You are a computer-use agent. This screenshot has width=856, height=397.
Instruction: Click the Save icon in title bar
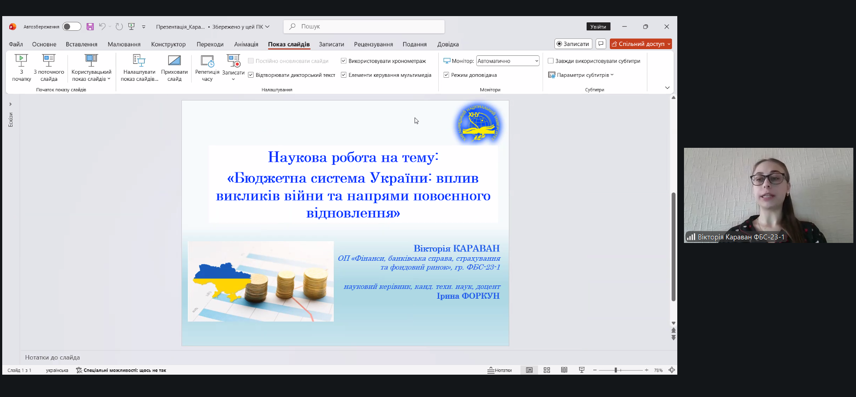pos(90,27)
